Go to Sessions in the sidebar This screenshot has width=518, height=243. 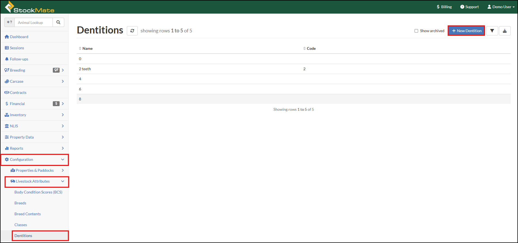tap(17, 48)
